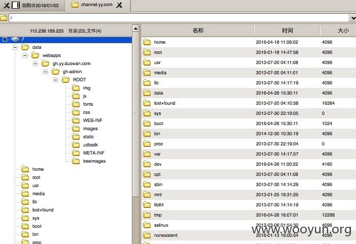Click the root folder icon in file list

pyautogui.click(x=147, y=52)
